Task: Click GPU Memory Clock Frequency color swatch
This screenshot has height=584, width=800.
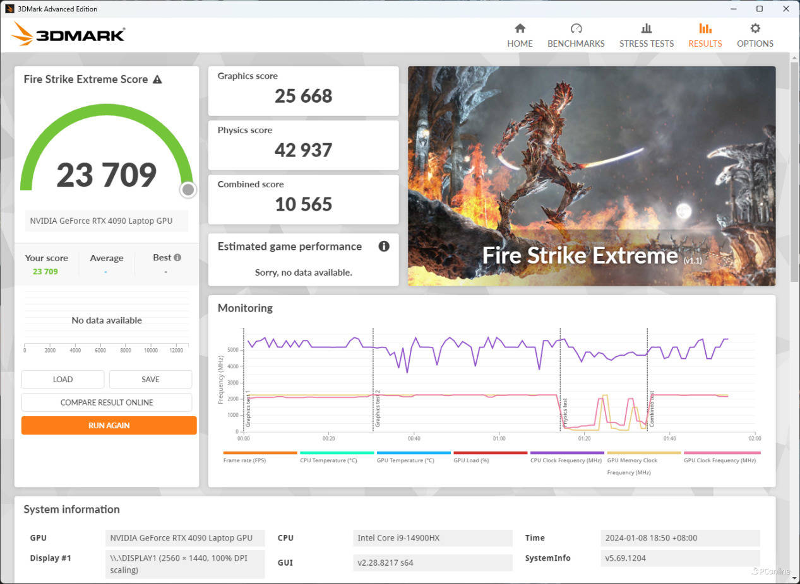Action: click(643, 453)
